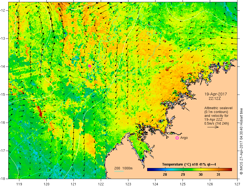Click the longitude label 122

tap(101, 184)
